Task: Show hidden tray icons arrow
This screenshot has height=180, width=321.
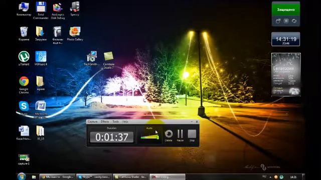Action: tap(270, 177)
